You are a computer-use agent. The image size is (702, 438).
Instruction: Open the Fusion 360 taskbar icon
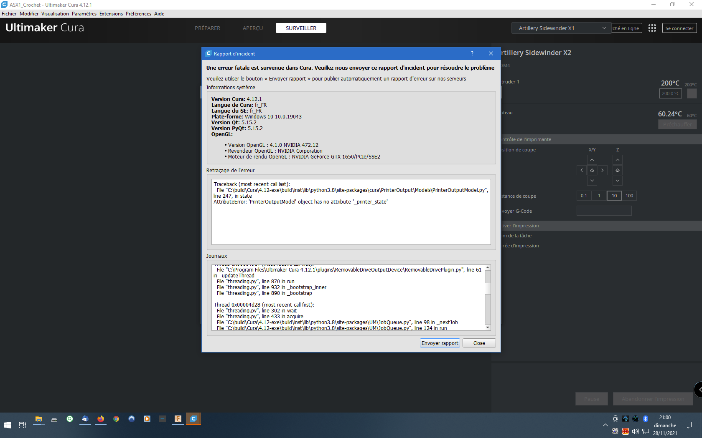tap(178, 419)
